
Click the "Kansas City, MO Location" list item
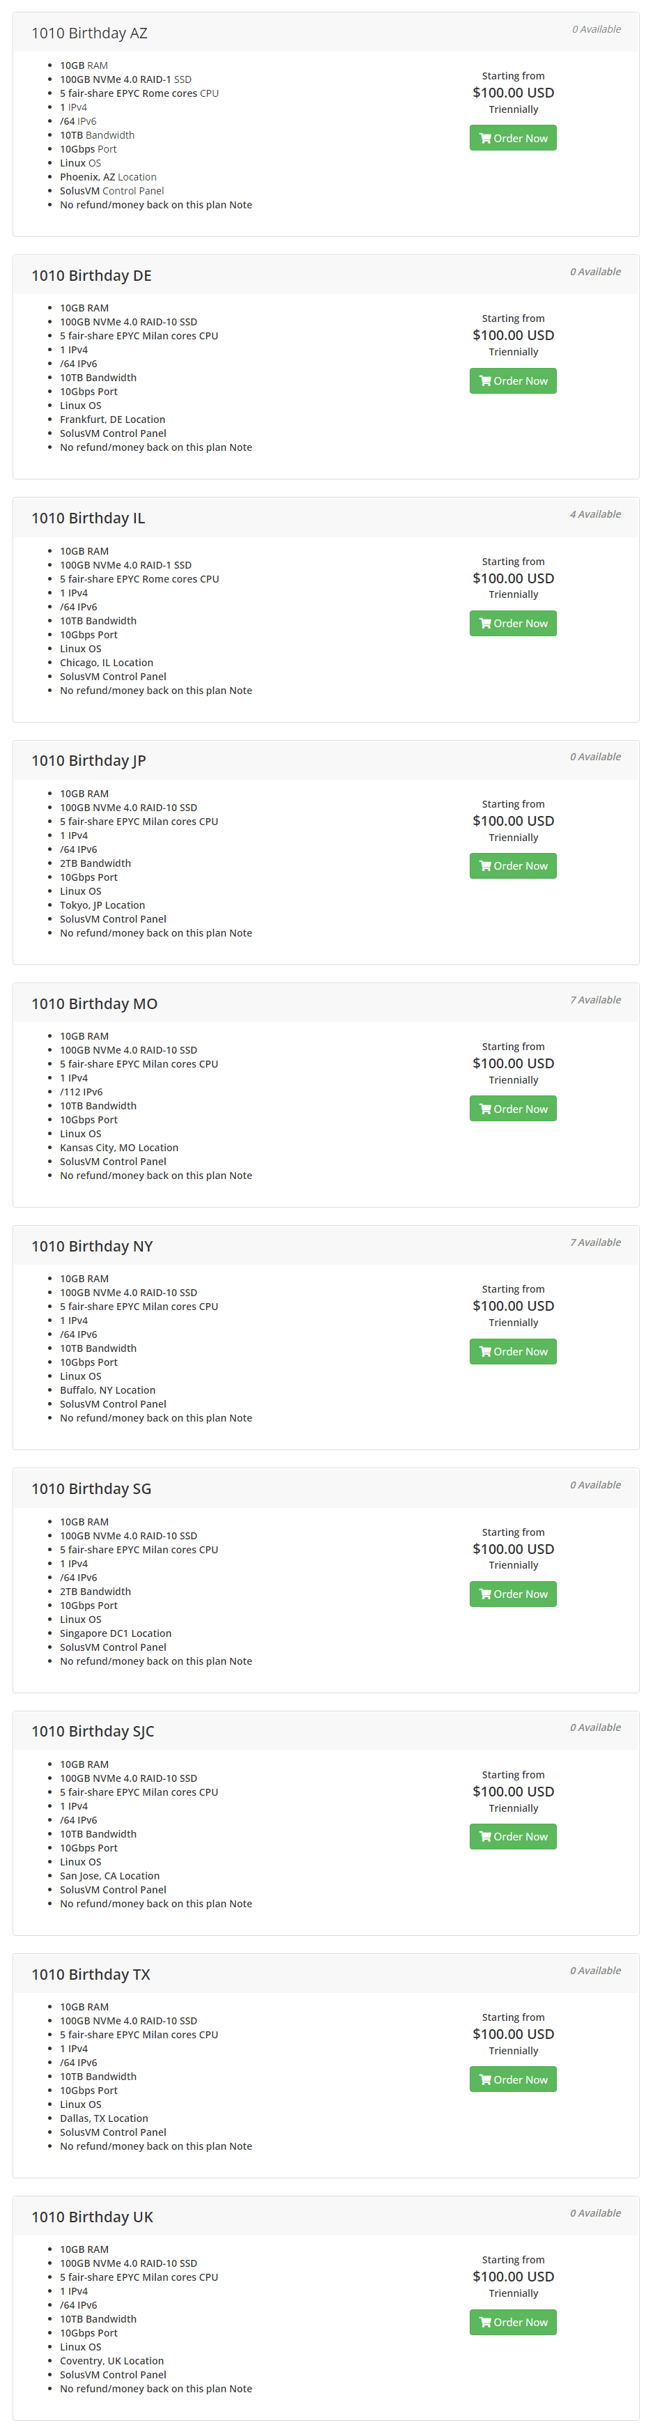[x=119, y=1148]
